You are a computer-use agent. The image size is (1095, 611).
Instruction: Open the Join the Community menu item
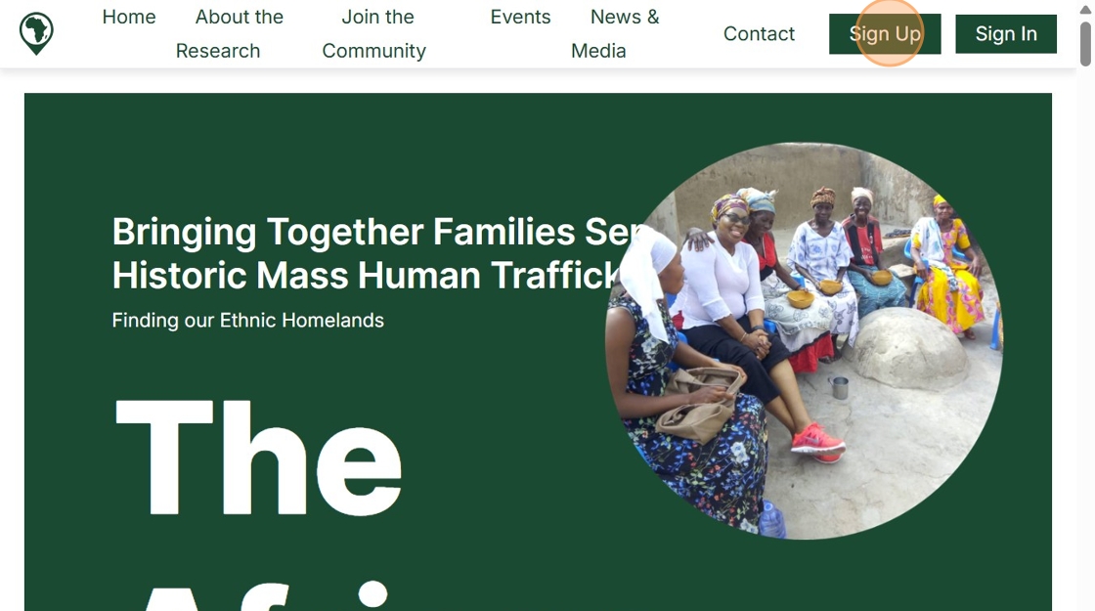tap(374, 33)
